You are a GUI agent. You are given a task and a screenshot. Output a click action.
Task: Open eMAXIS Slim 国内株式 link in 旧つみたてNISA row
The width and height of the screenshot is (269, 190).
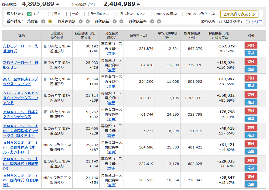[x=21, y=164]
